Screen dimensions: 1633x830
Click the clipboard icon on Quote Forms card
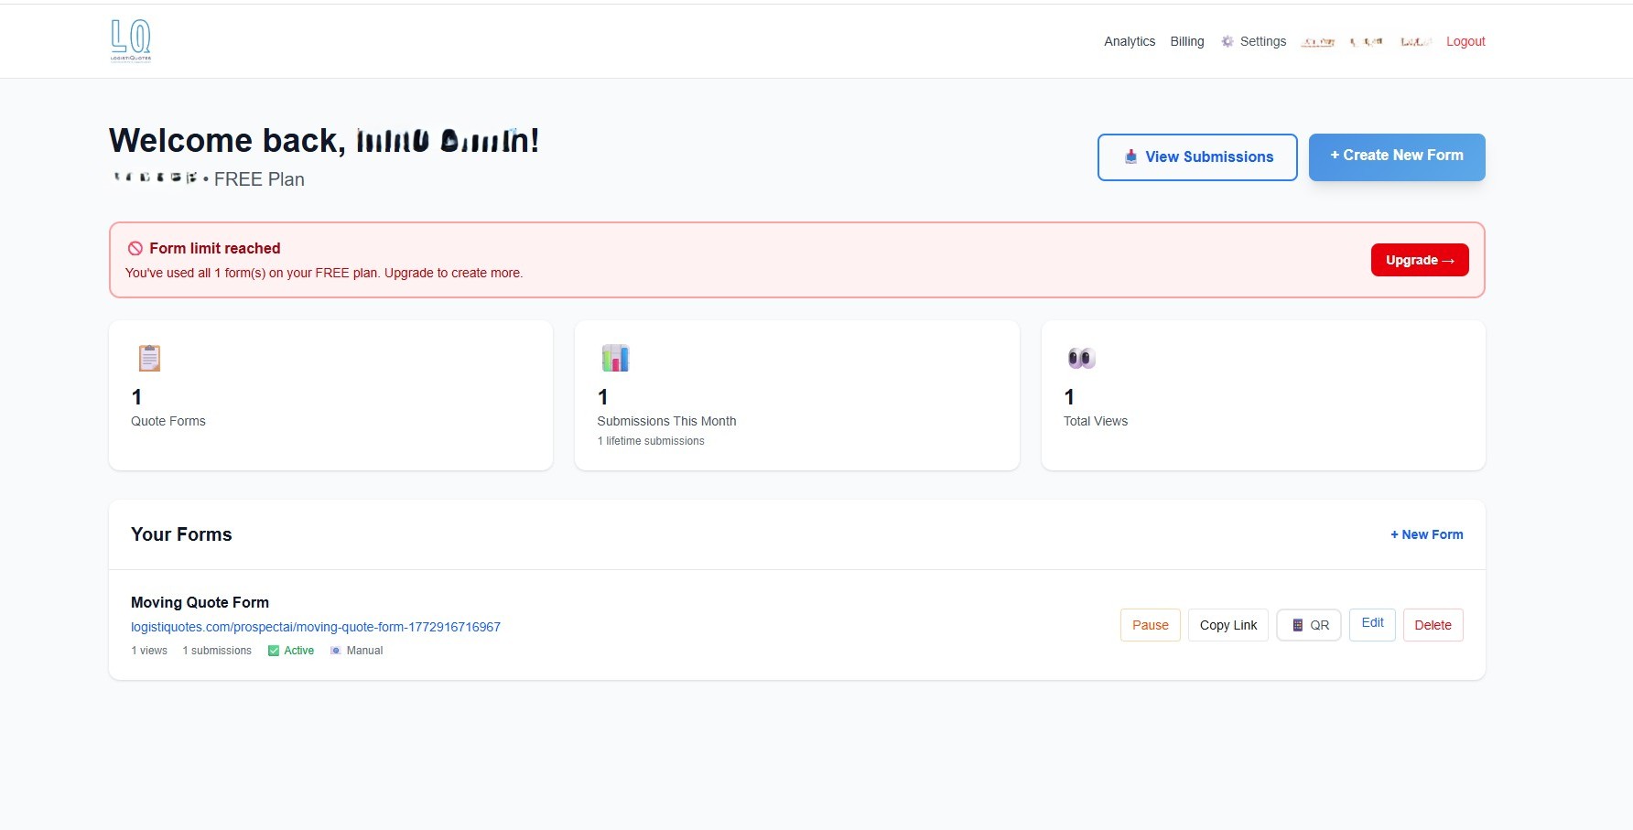click(148, 358)
